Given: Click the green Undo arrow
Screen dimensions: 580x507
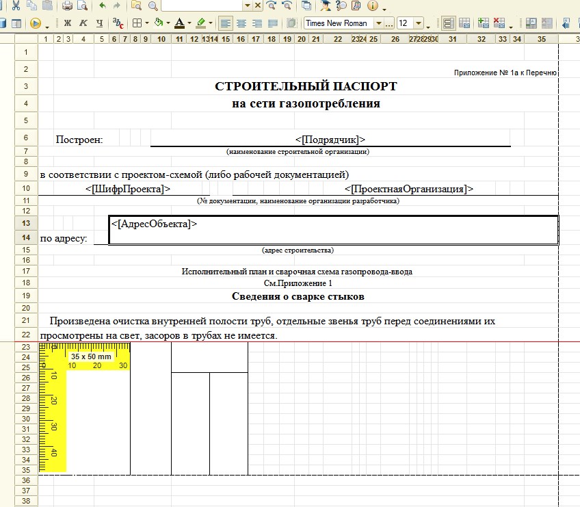Looking at the screenshot, I should click(103, 5).
